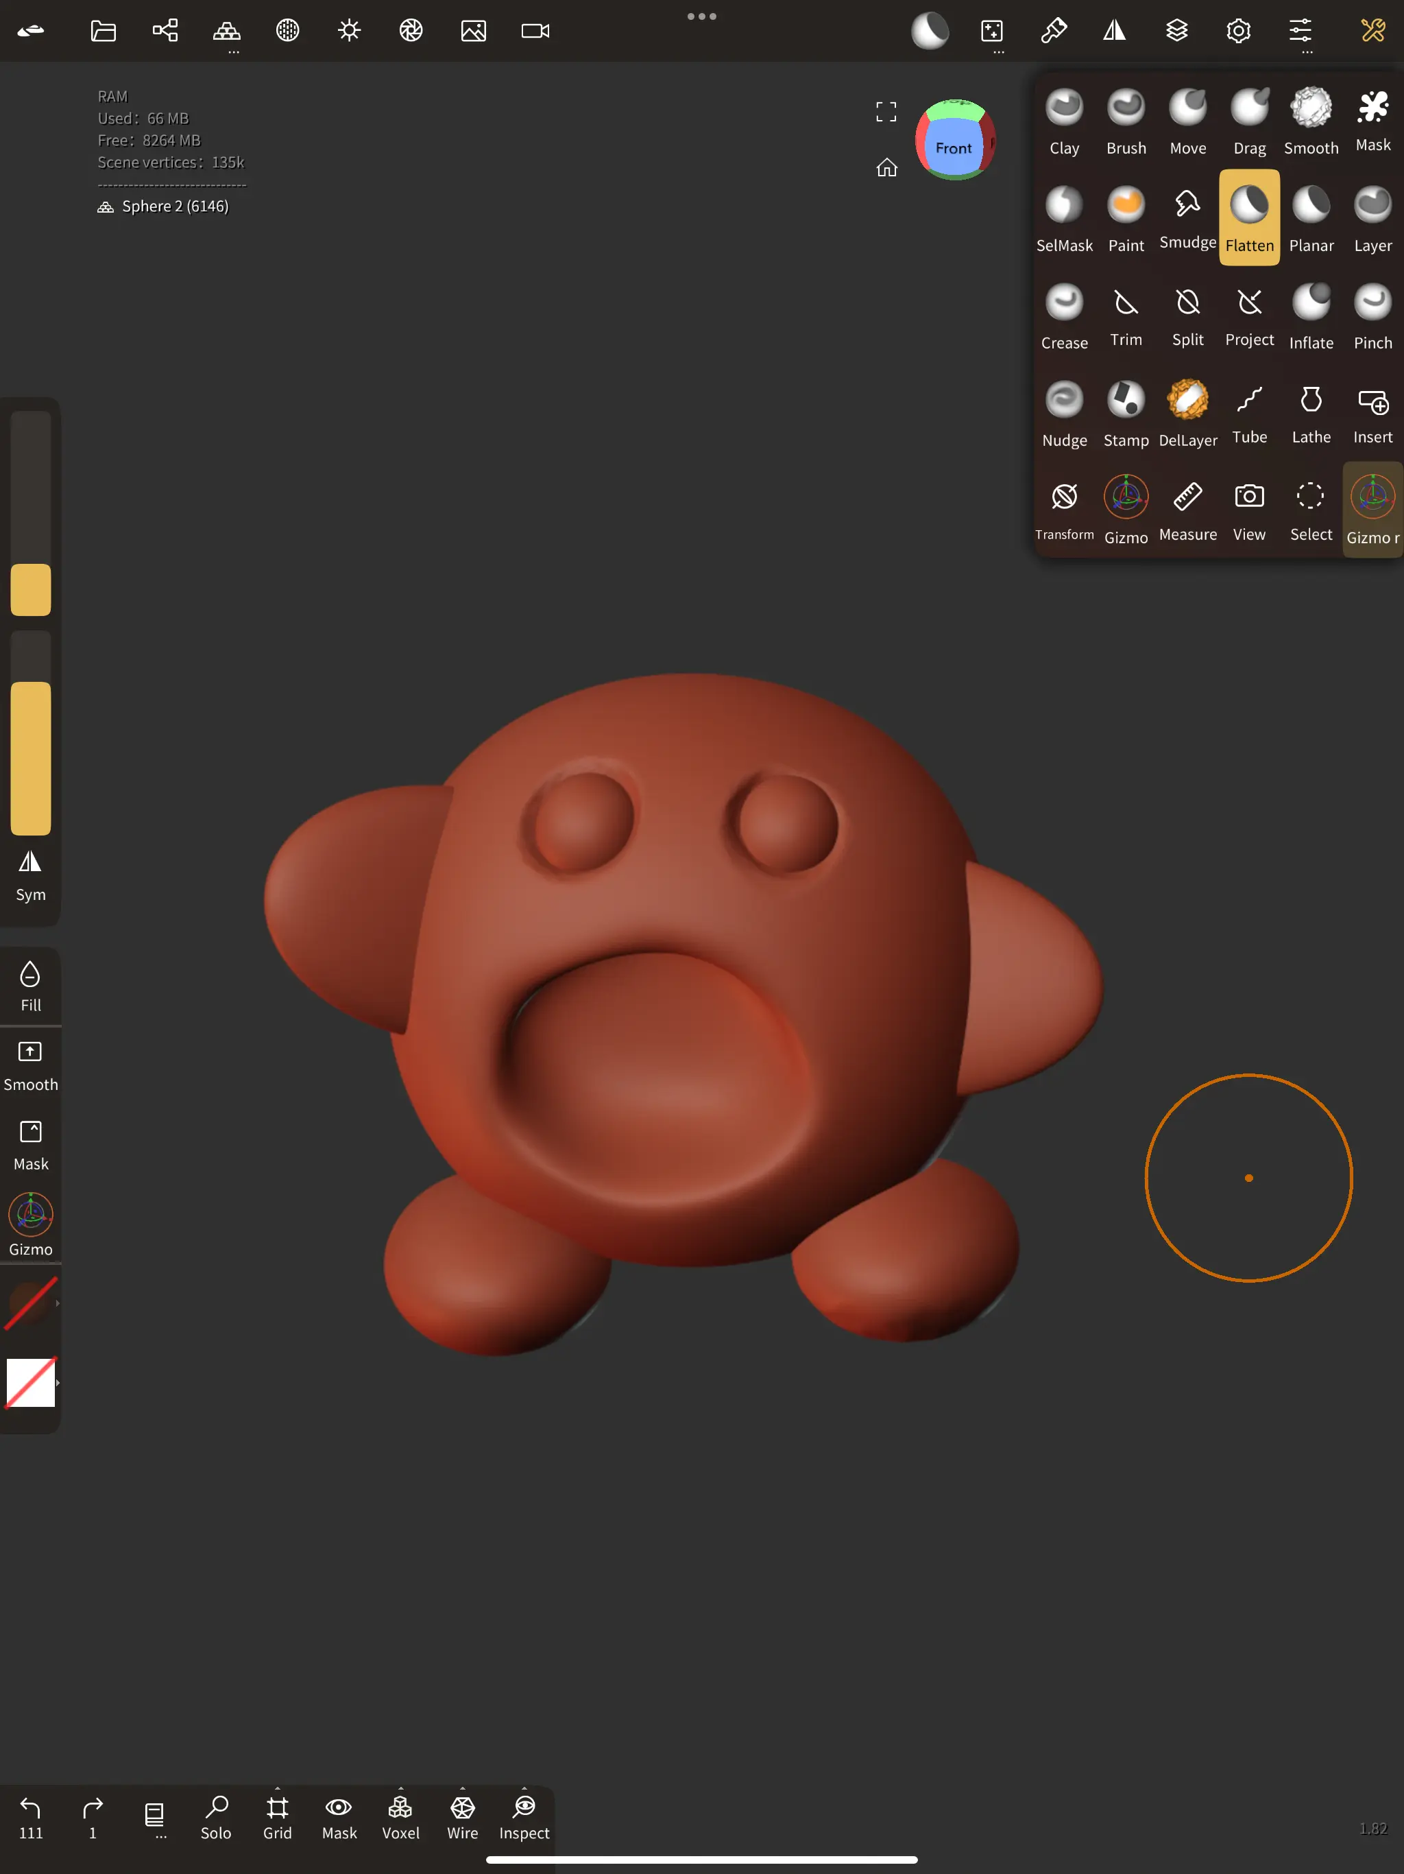Choose the Measure tool
Viewport: 1404px width, 1874px height.
click(1188, 511)
